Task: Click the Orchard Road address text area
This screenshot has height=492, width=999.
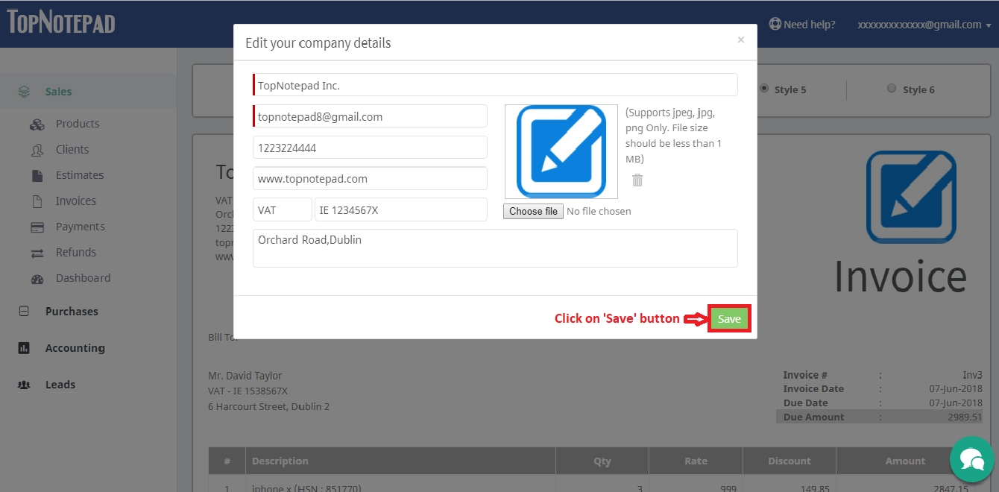Action: tap(495, 248)
